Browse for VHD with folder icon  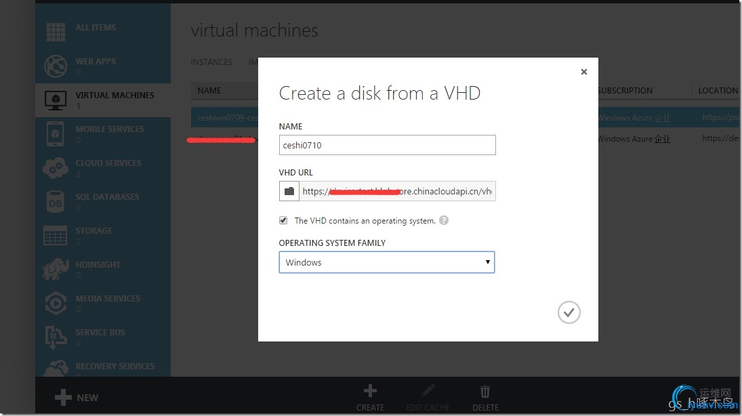click(289, 191)
